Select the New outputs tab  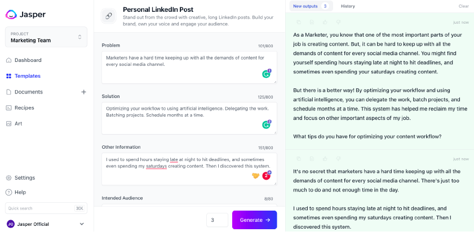pyautogui.click(x=311, y=6)
